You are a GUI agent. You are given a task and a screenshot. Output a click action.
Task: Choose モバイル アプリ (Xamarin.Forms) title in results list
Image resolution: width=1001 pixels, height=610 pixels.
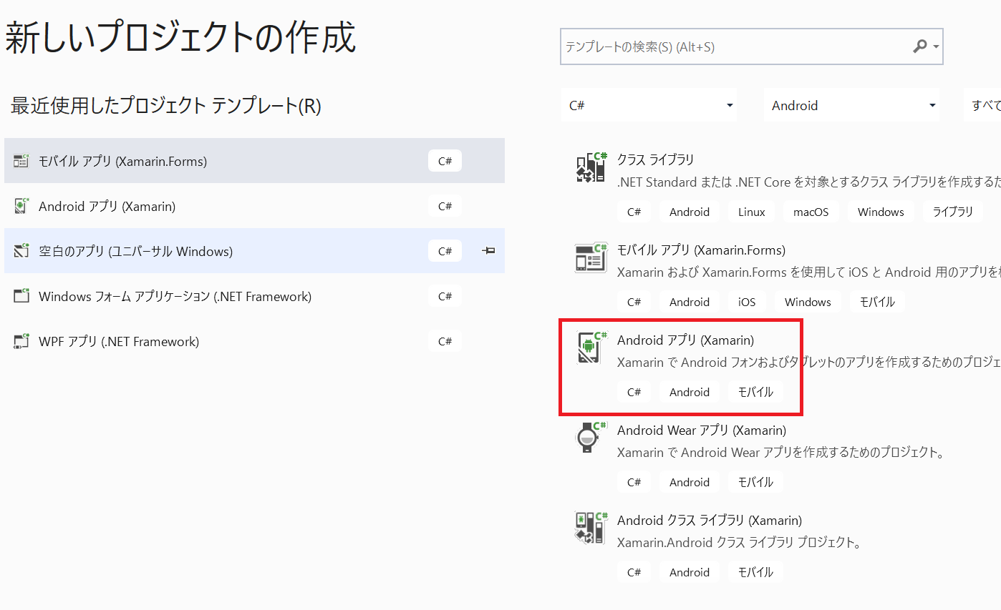tap(701, 250)
